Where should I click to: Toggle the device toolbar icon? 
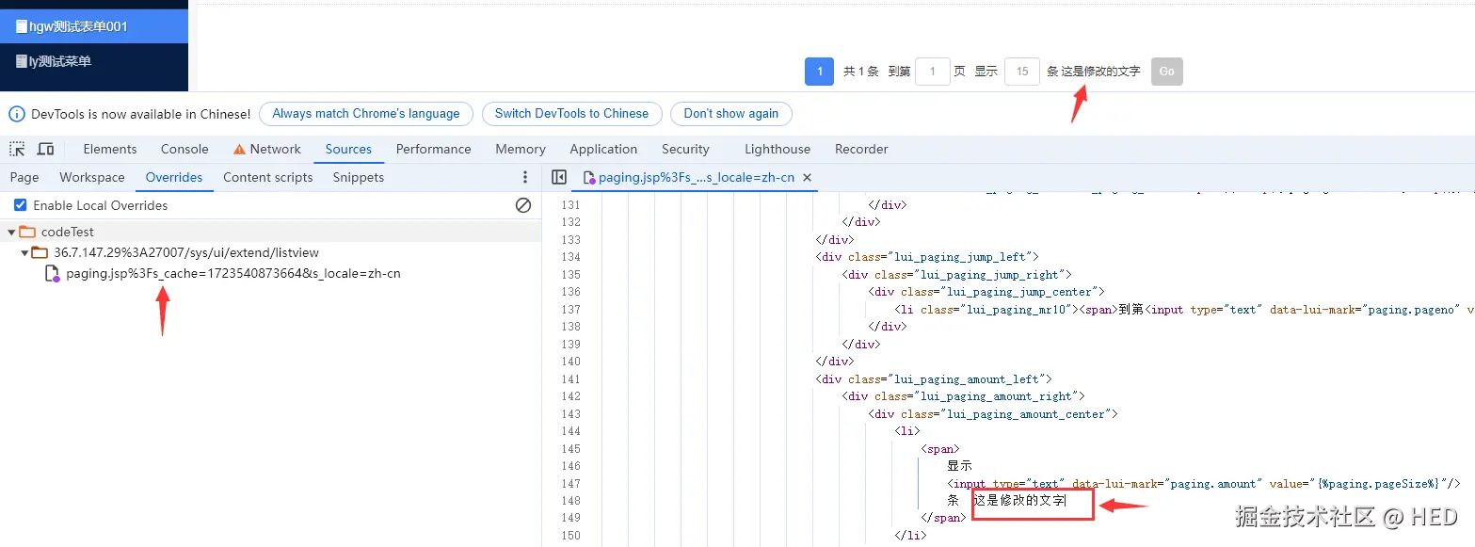click(x=45, y=149)
